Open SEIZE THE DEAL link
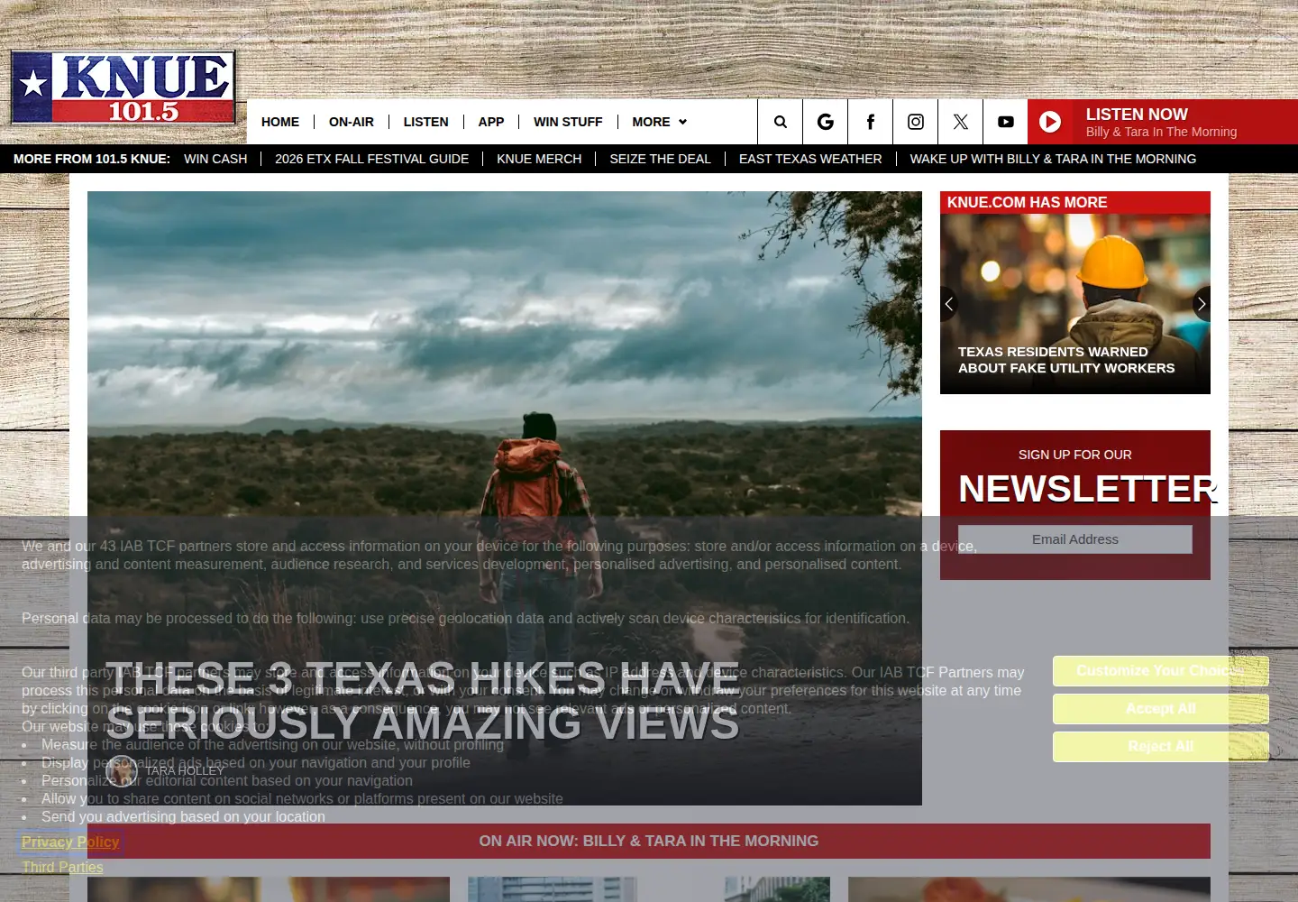 pos(660,159)
